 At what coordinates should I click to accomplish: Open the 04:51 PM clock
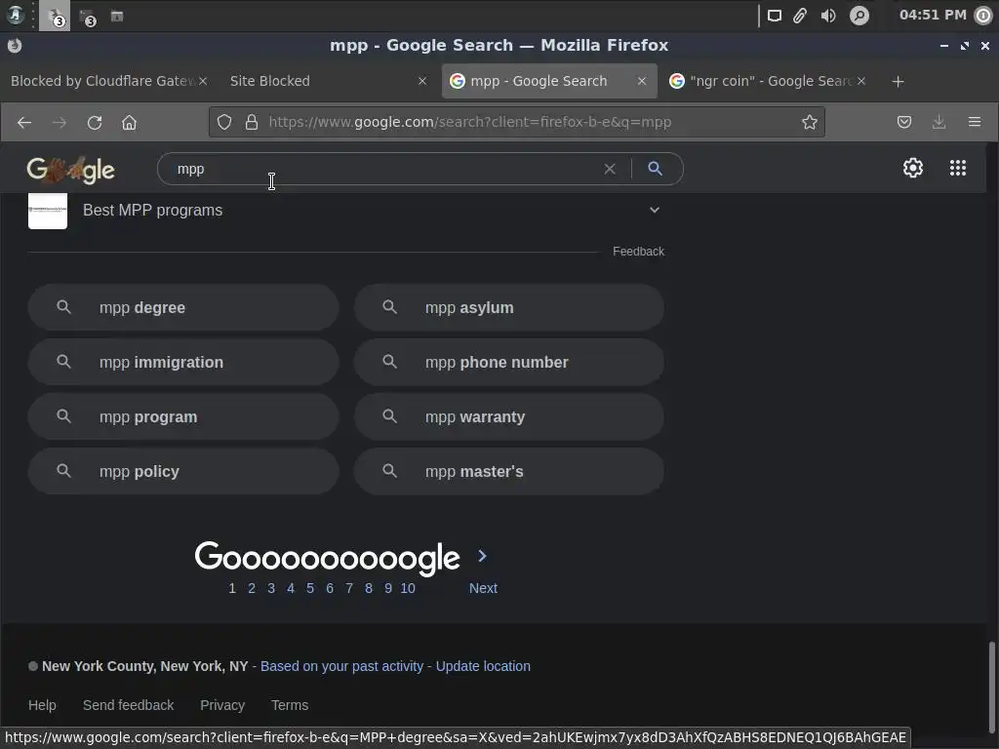(x=933, y=15)
